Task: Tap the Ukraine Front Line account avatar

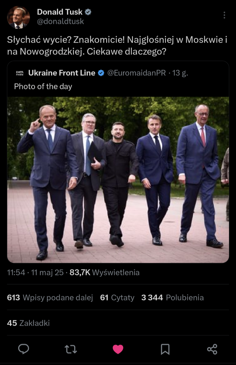Action: (x=20, y=73)
